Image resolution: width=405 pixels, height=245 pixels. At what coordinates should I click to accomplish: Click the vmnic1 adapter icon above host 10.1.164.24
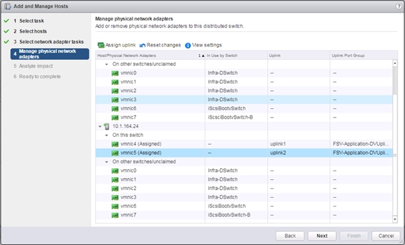coord(115,82)
